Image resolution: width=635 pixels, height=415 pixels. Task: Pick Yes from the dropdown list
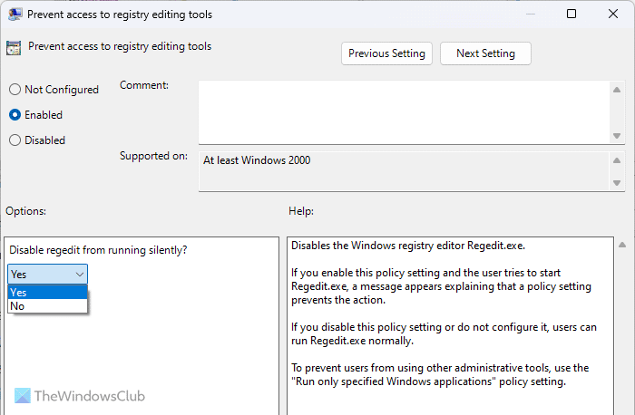pyautogui.click(x=47, y=293)
